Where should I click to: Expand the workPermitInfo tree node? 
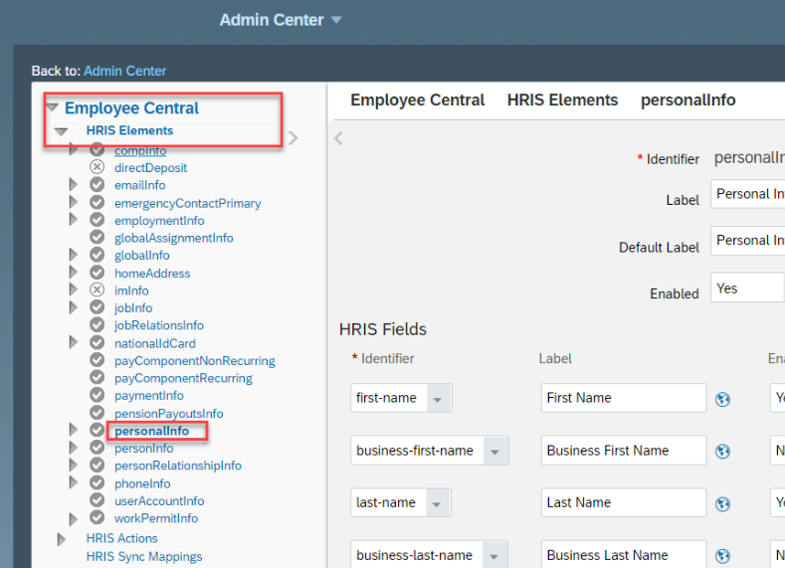[x=73, y=519]
